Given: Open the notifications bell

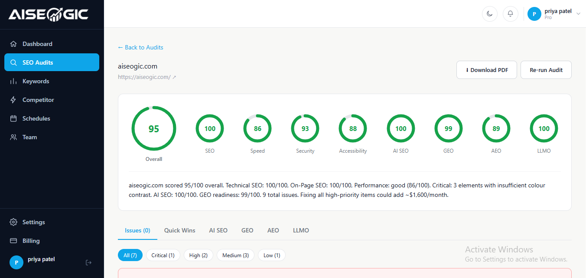Looking at the screenshot, I should 511,14.
